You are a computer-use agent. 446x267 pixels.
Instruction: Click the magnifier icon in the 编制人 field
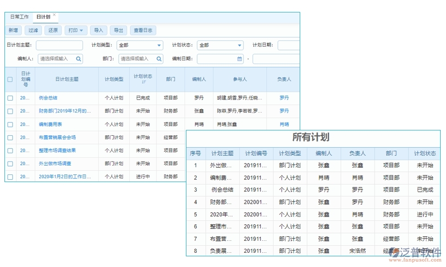(x=78, y=58)
